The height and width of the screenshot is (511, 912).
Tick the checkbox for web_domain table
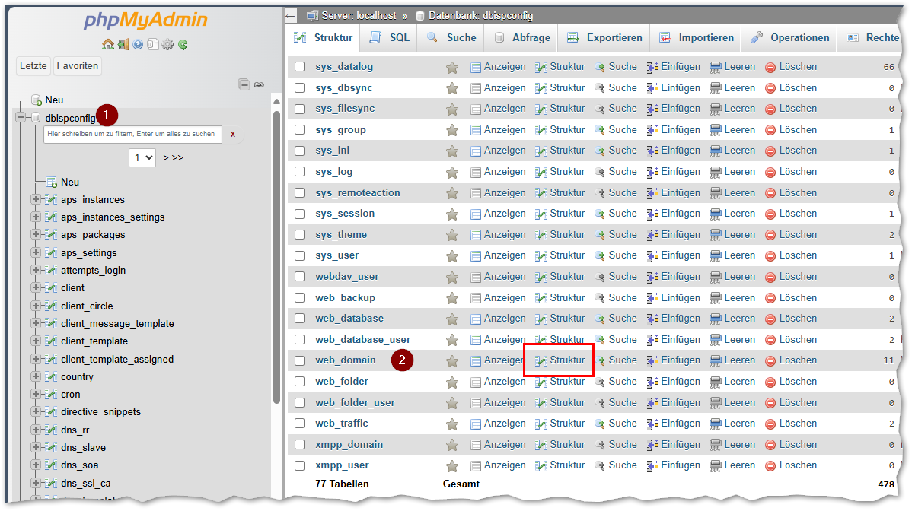[x=300, y=360]
